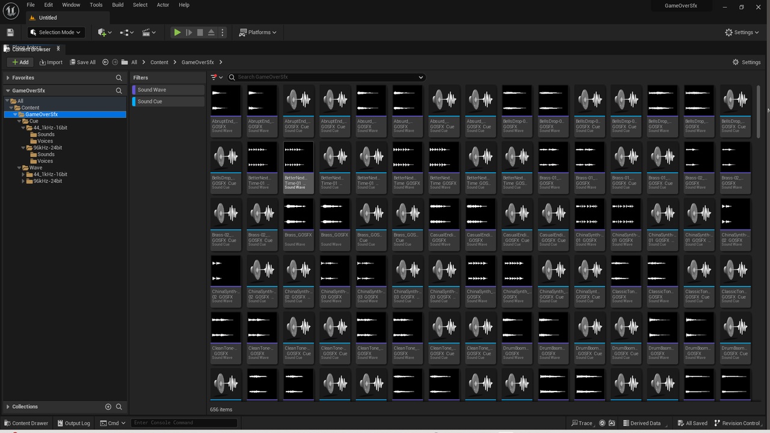Screen dimensions: 770x433
Task: Open the Tools menu
Action: tap(96, 5)
